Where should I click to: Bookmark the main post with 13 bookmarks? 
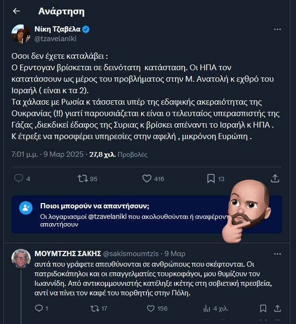tap(211, 179)
